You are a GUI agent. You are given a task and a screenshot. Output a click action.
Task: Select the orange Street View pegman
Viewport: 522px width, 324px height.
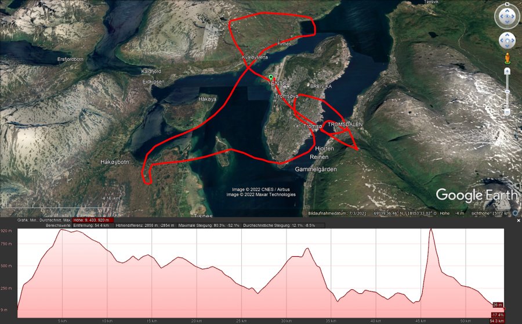507,58
